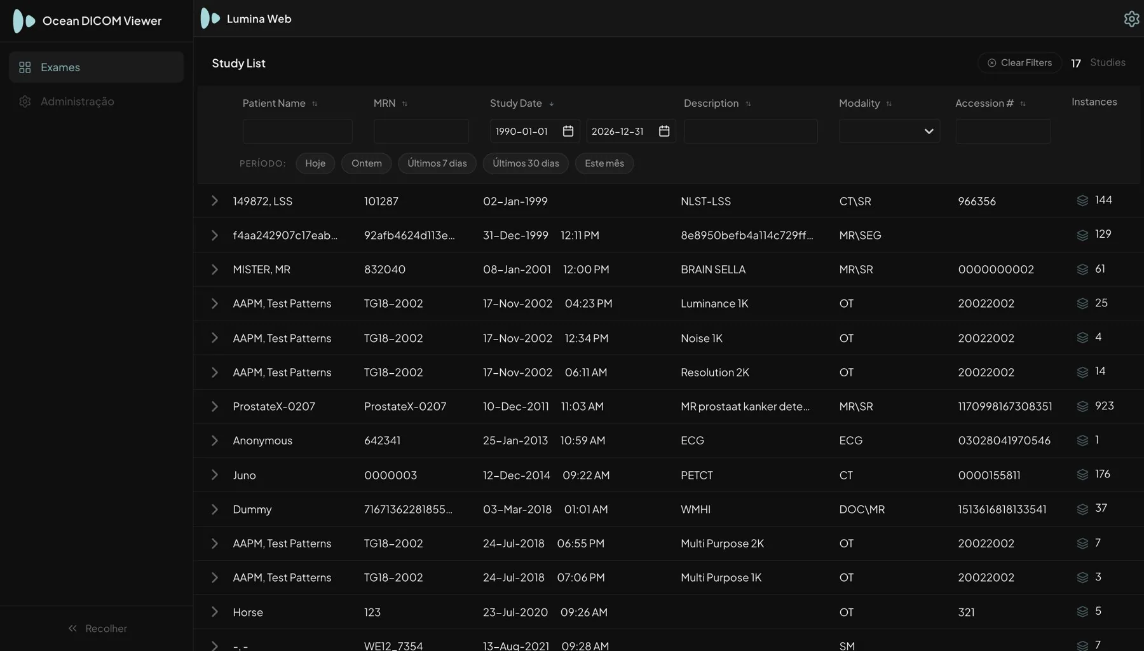Click instances stack icon for NLST-LSS study
Image resolution: width=1144 pixels, height=651 pixels.
pos(1082,201)
